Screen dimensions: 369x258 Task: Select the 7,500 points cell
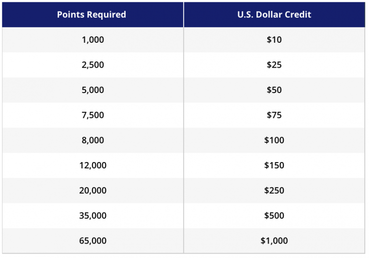pos(92,115)
